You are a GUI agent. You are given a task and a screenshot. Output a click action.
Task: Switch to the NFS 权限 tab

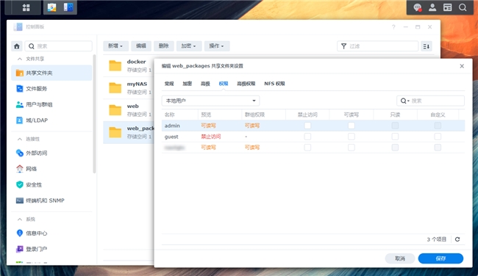click(275, 84)
